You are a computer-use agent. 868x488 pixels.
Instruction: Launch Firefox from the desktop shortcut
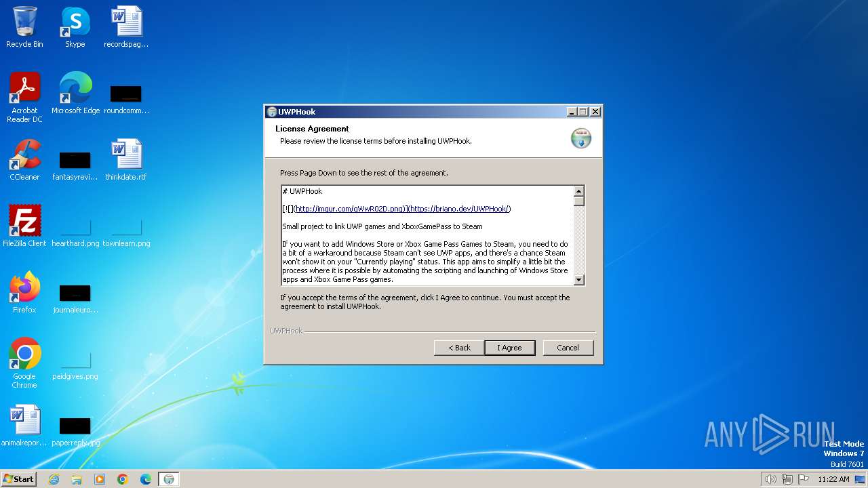pyautogui.click(x=24, y=293)
